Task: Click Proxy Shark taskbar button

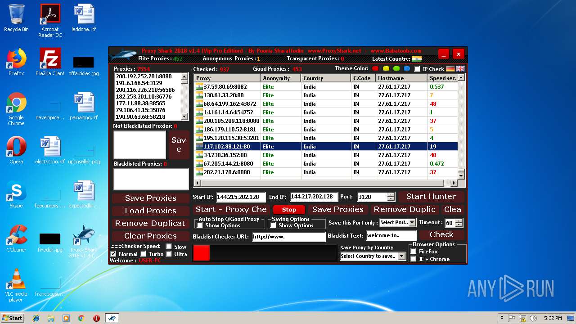Action: 112,318
